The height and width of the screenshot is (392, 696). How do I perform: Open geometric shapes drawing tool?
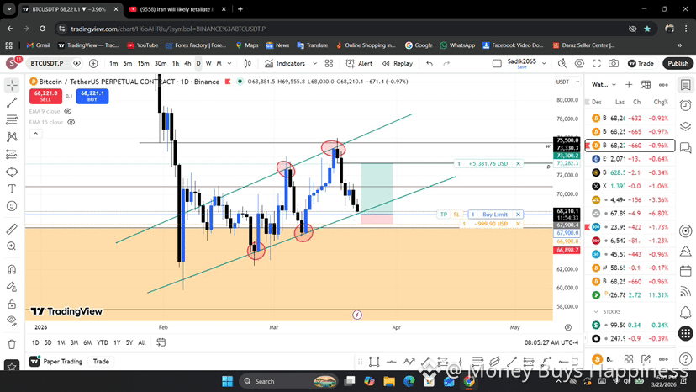pyautogui.click(x=12, y=172)
